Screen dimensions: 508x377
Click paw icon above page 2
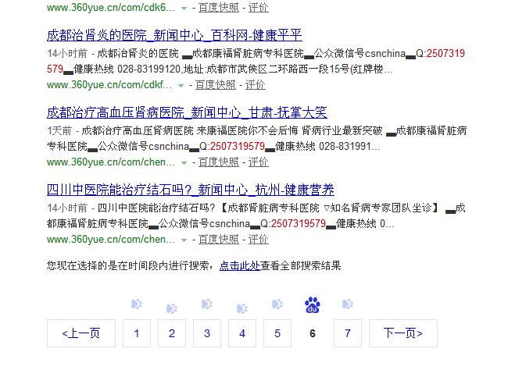pos(172,308)
